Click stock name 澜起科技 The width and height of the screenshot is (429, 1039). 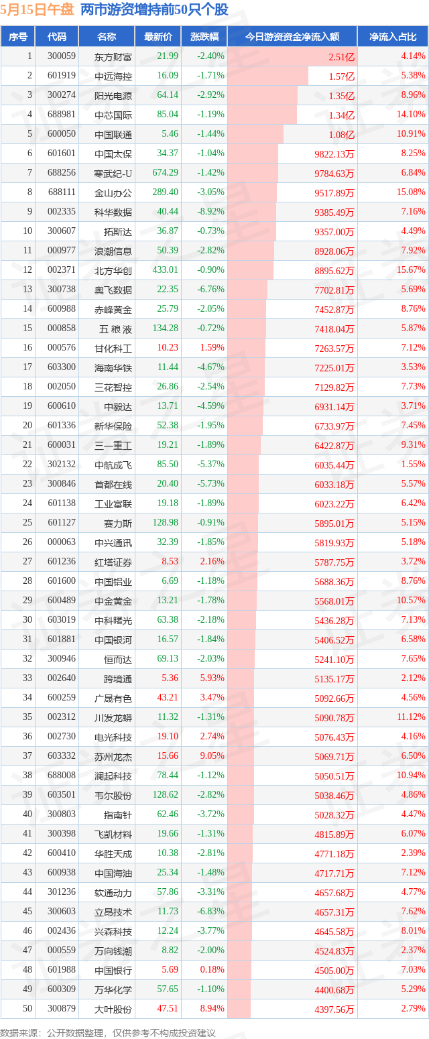pyautogui.click(x=113, y=776)
